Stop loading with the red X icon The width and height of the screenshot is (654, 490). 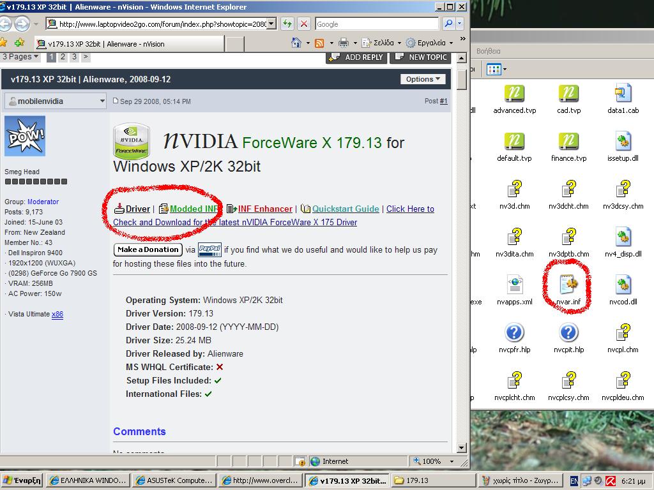[304, 24]
